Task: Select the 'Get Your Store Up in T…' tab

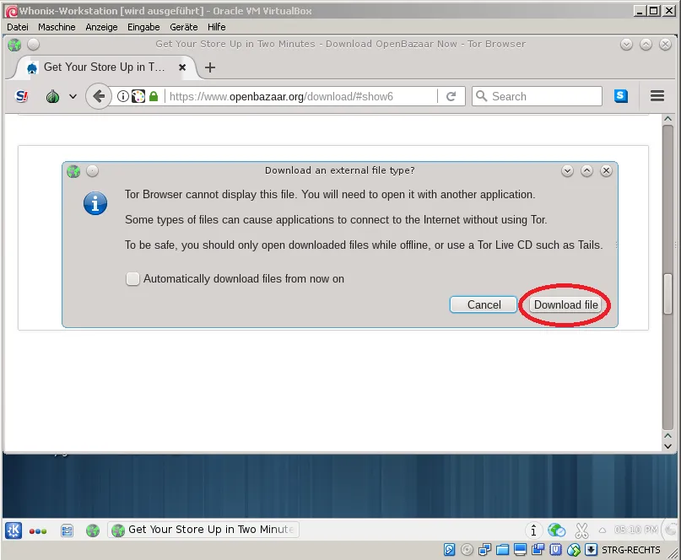Action: (105, 67)
